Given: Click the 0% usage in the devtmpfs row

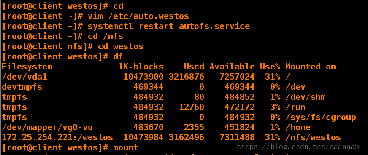Looking at the screenshot, I should click(x=275, y=87).
